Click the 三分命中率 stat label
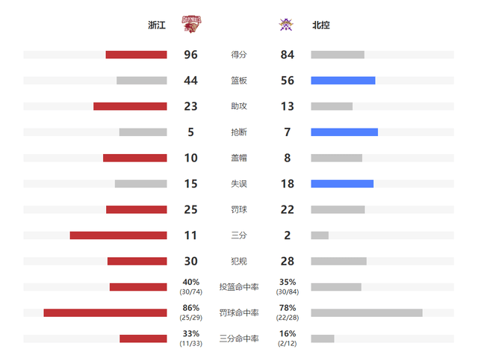The width and height of the screenshot is (478, 361). tap(239, 339)
